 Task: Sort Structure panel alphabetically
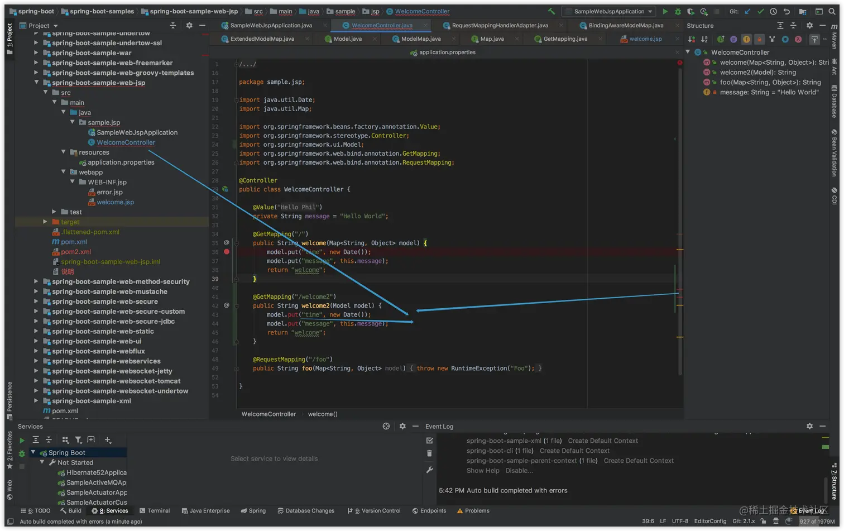click(704, 39)
